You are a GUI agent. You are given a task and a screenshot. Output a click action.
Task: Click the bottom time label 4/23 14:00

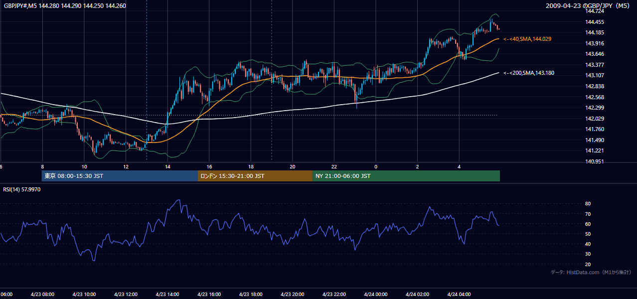167,295
